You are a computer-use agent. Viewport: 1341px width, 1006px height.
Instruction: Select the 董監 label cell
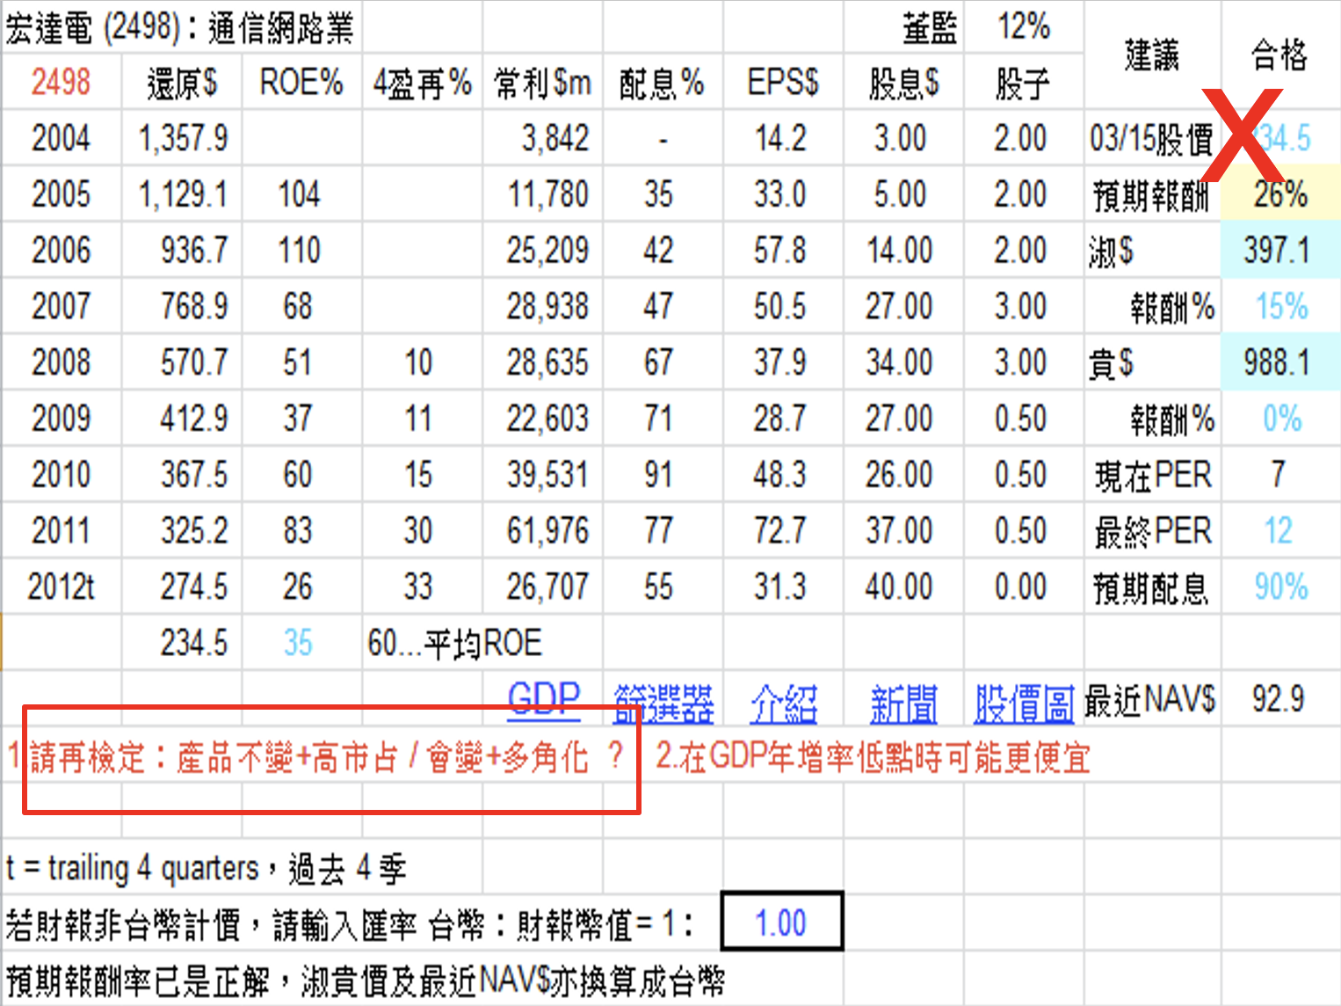(x=930, y=28)
